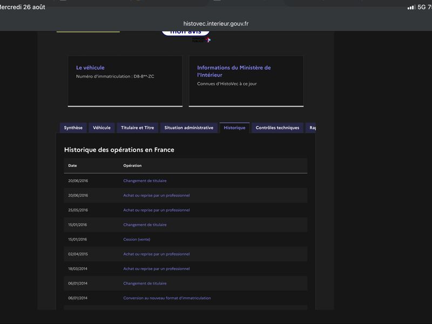Open the 'Informations du Ministère de l'Intérieur' card
432x324 pixels.
click(246, 81)
